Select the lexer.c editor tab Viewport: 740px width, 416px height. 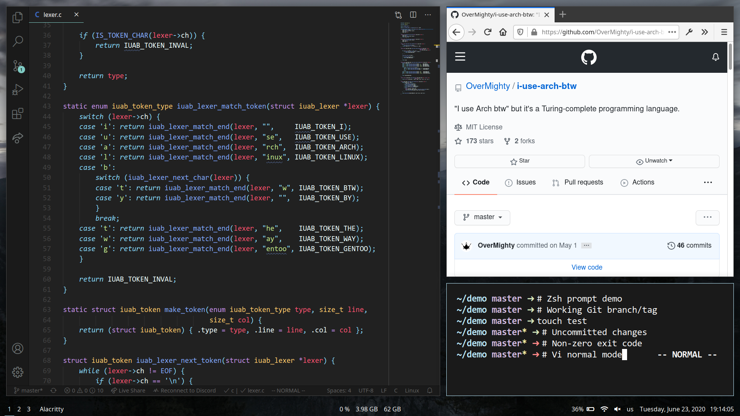pos(56,15)
